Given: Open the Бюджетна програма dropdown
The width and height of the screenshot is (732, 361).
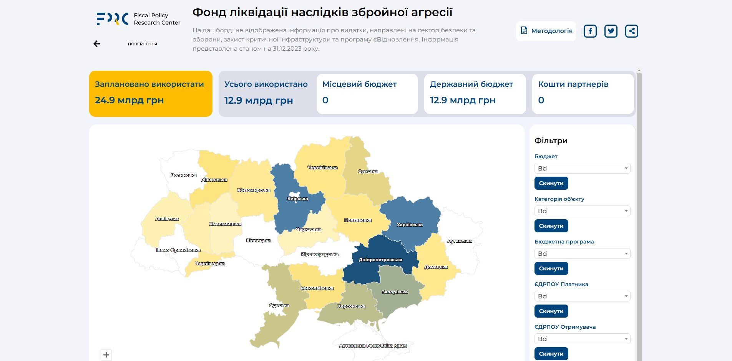Looking at the screenshot, I should click(x=582, y=253).
